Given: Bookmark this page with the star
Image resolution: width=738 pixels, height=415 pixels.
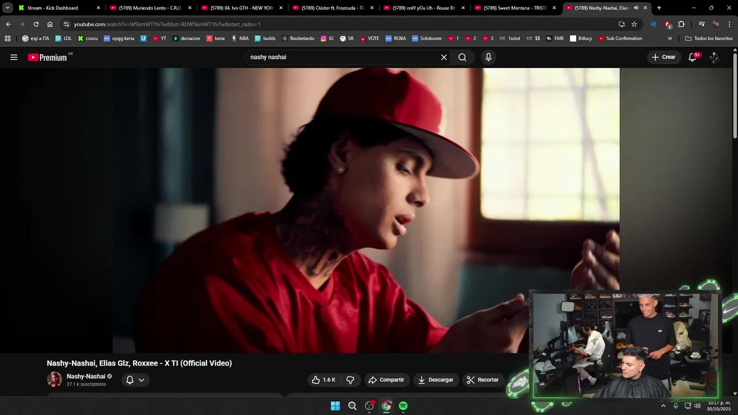Looking at the screenshot, I should pyautogui.click(x=634, y=24).
